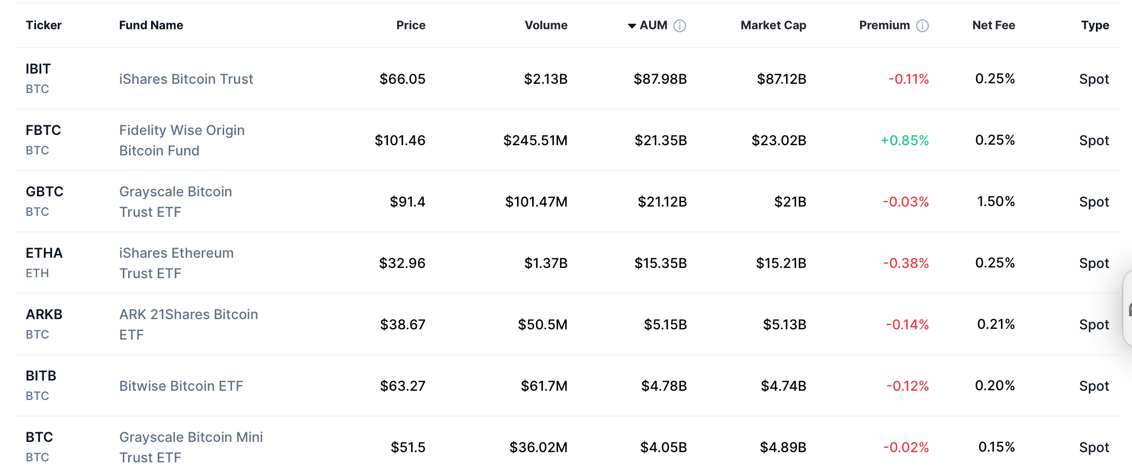Open the ARK 21Shares Bitcoin ETF page
Screen dimensions: 1132x476
(188, 324)
